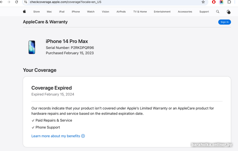Go back with the browser back arrow
238x151 pixels.
tap(1, 2)
